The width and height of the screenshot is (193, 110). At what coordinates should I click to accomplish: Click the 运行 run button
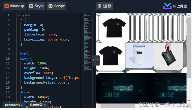pos(104,6)
